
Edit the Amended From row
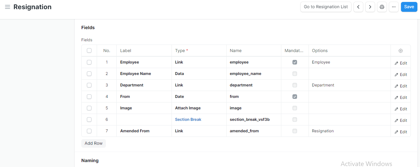coord(401,132)
